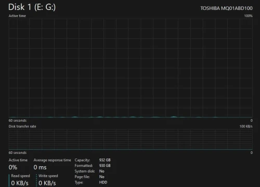This screenshot has height=187, width=260.
Task: Click the 'Disk transfer rate' label
Action: (22, 126)
